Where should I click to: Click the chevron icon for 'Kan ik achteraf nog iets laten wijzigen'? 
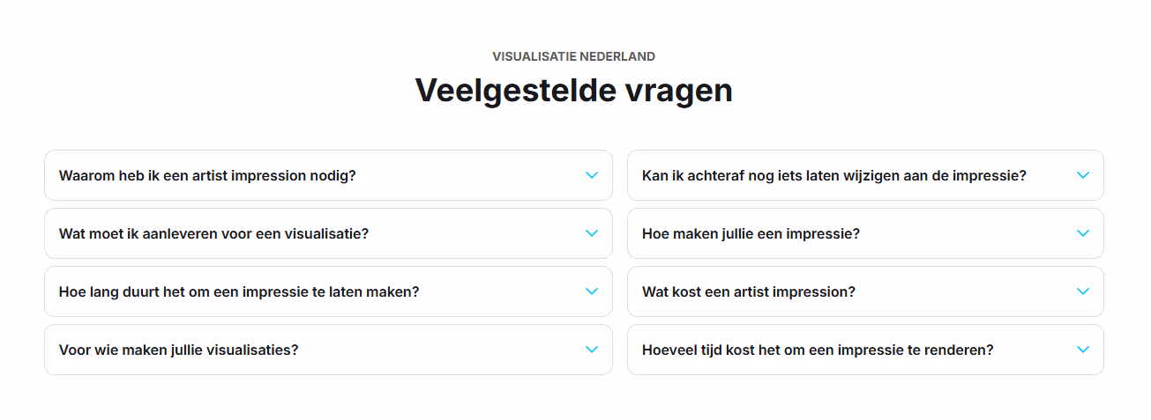pyautogui.click(x=1083, y=175)
